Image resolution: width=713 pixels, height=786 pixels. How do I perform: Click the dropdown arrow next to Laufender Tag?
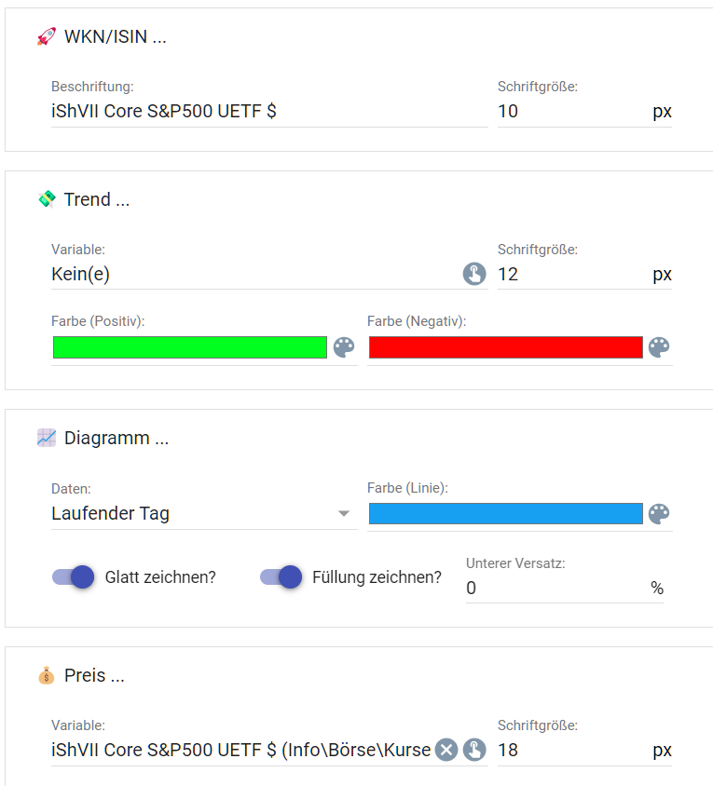[344, 513]
